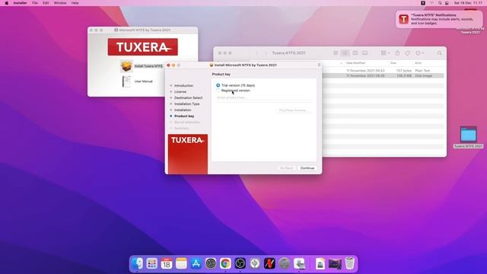This screenshot has height=274, width=487.
Task: Click the Finder window search icon
Action: (439, 53)
